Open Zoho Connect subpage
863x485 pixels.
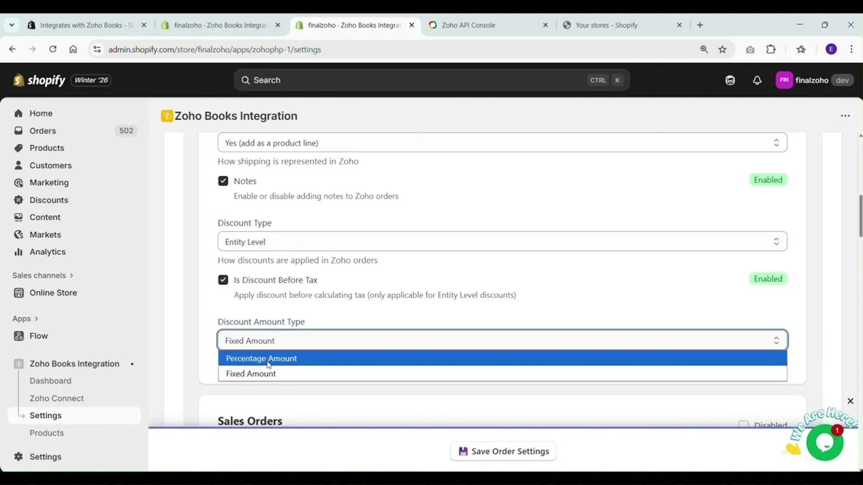(x=57, y=398)
